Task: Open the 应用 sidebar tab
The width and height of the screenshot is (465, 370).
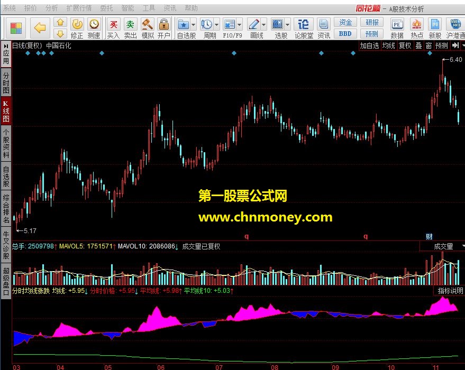Action: (6, 54)
